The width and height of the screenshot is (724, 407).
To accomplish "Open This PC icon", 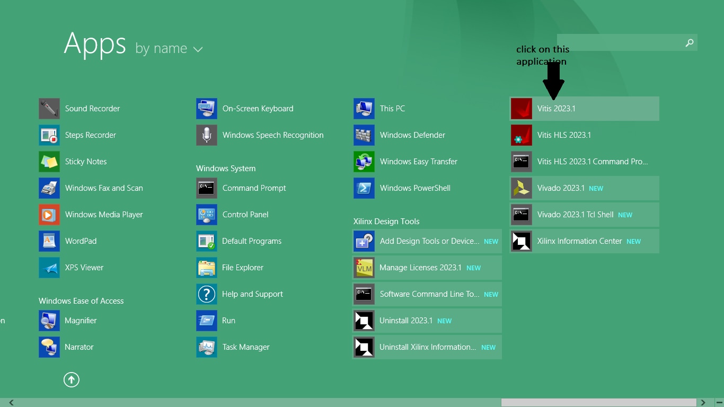I will tap(364, 109).
